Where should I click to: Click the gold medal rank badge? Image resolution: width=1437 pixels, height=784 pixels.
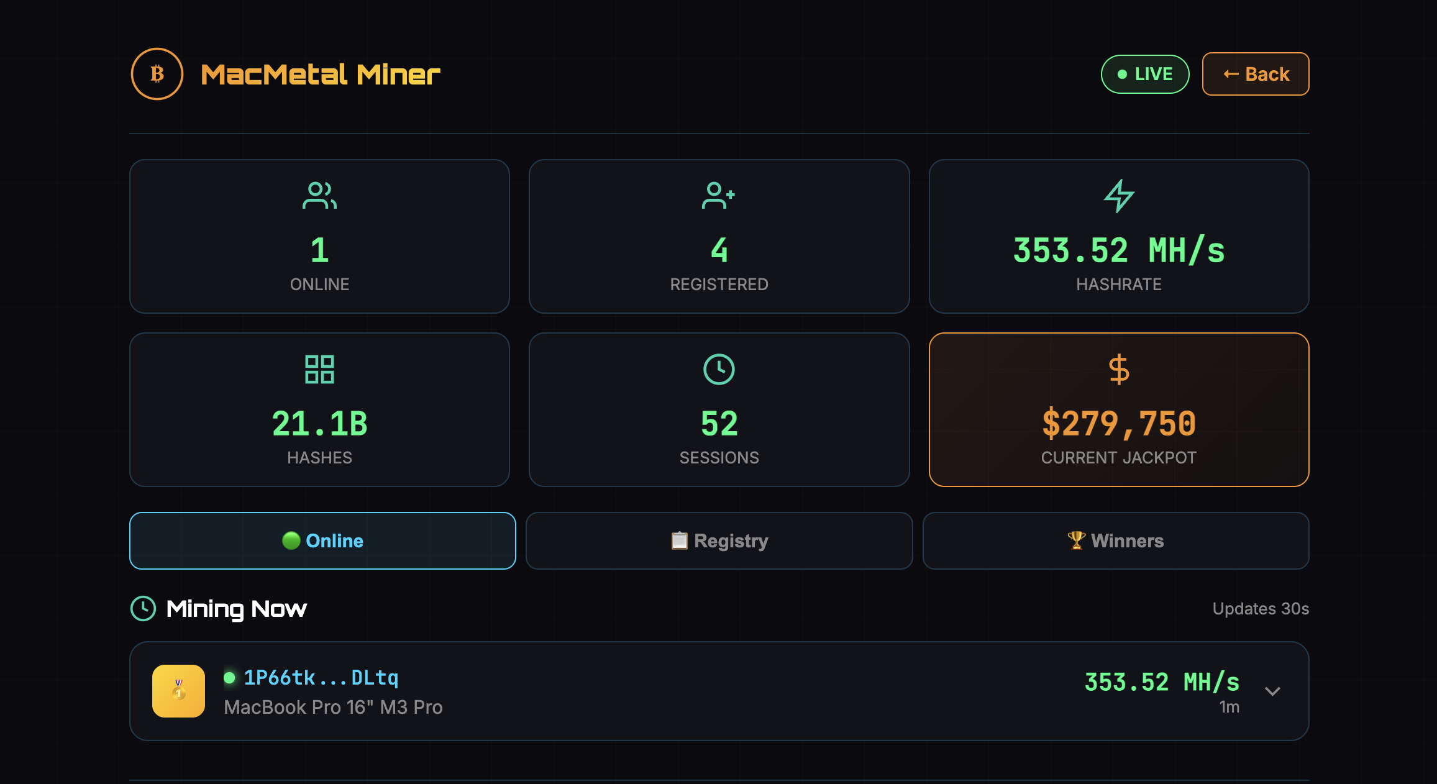pos(178,691)
